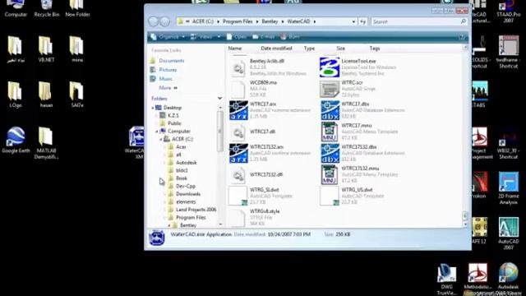The image size is (526, 296).
Task: Select the WTRC17132.dll file icon
Action: (x=238, y=175)
